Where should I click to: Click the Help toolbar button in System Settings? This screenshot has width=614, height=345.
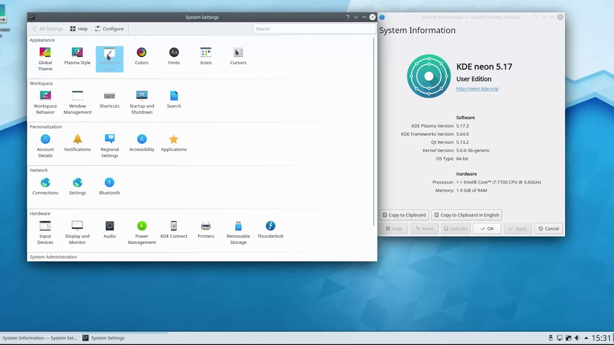click(79, 29)
